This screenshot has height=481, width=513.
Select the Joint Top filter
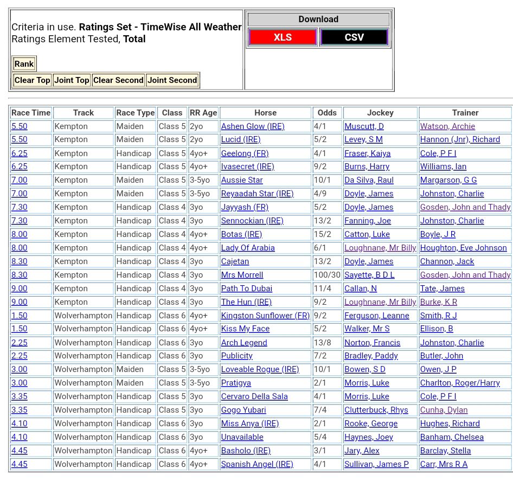[72, 80]
